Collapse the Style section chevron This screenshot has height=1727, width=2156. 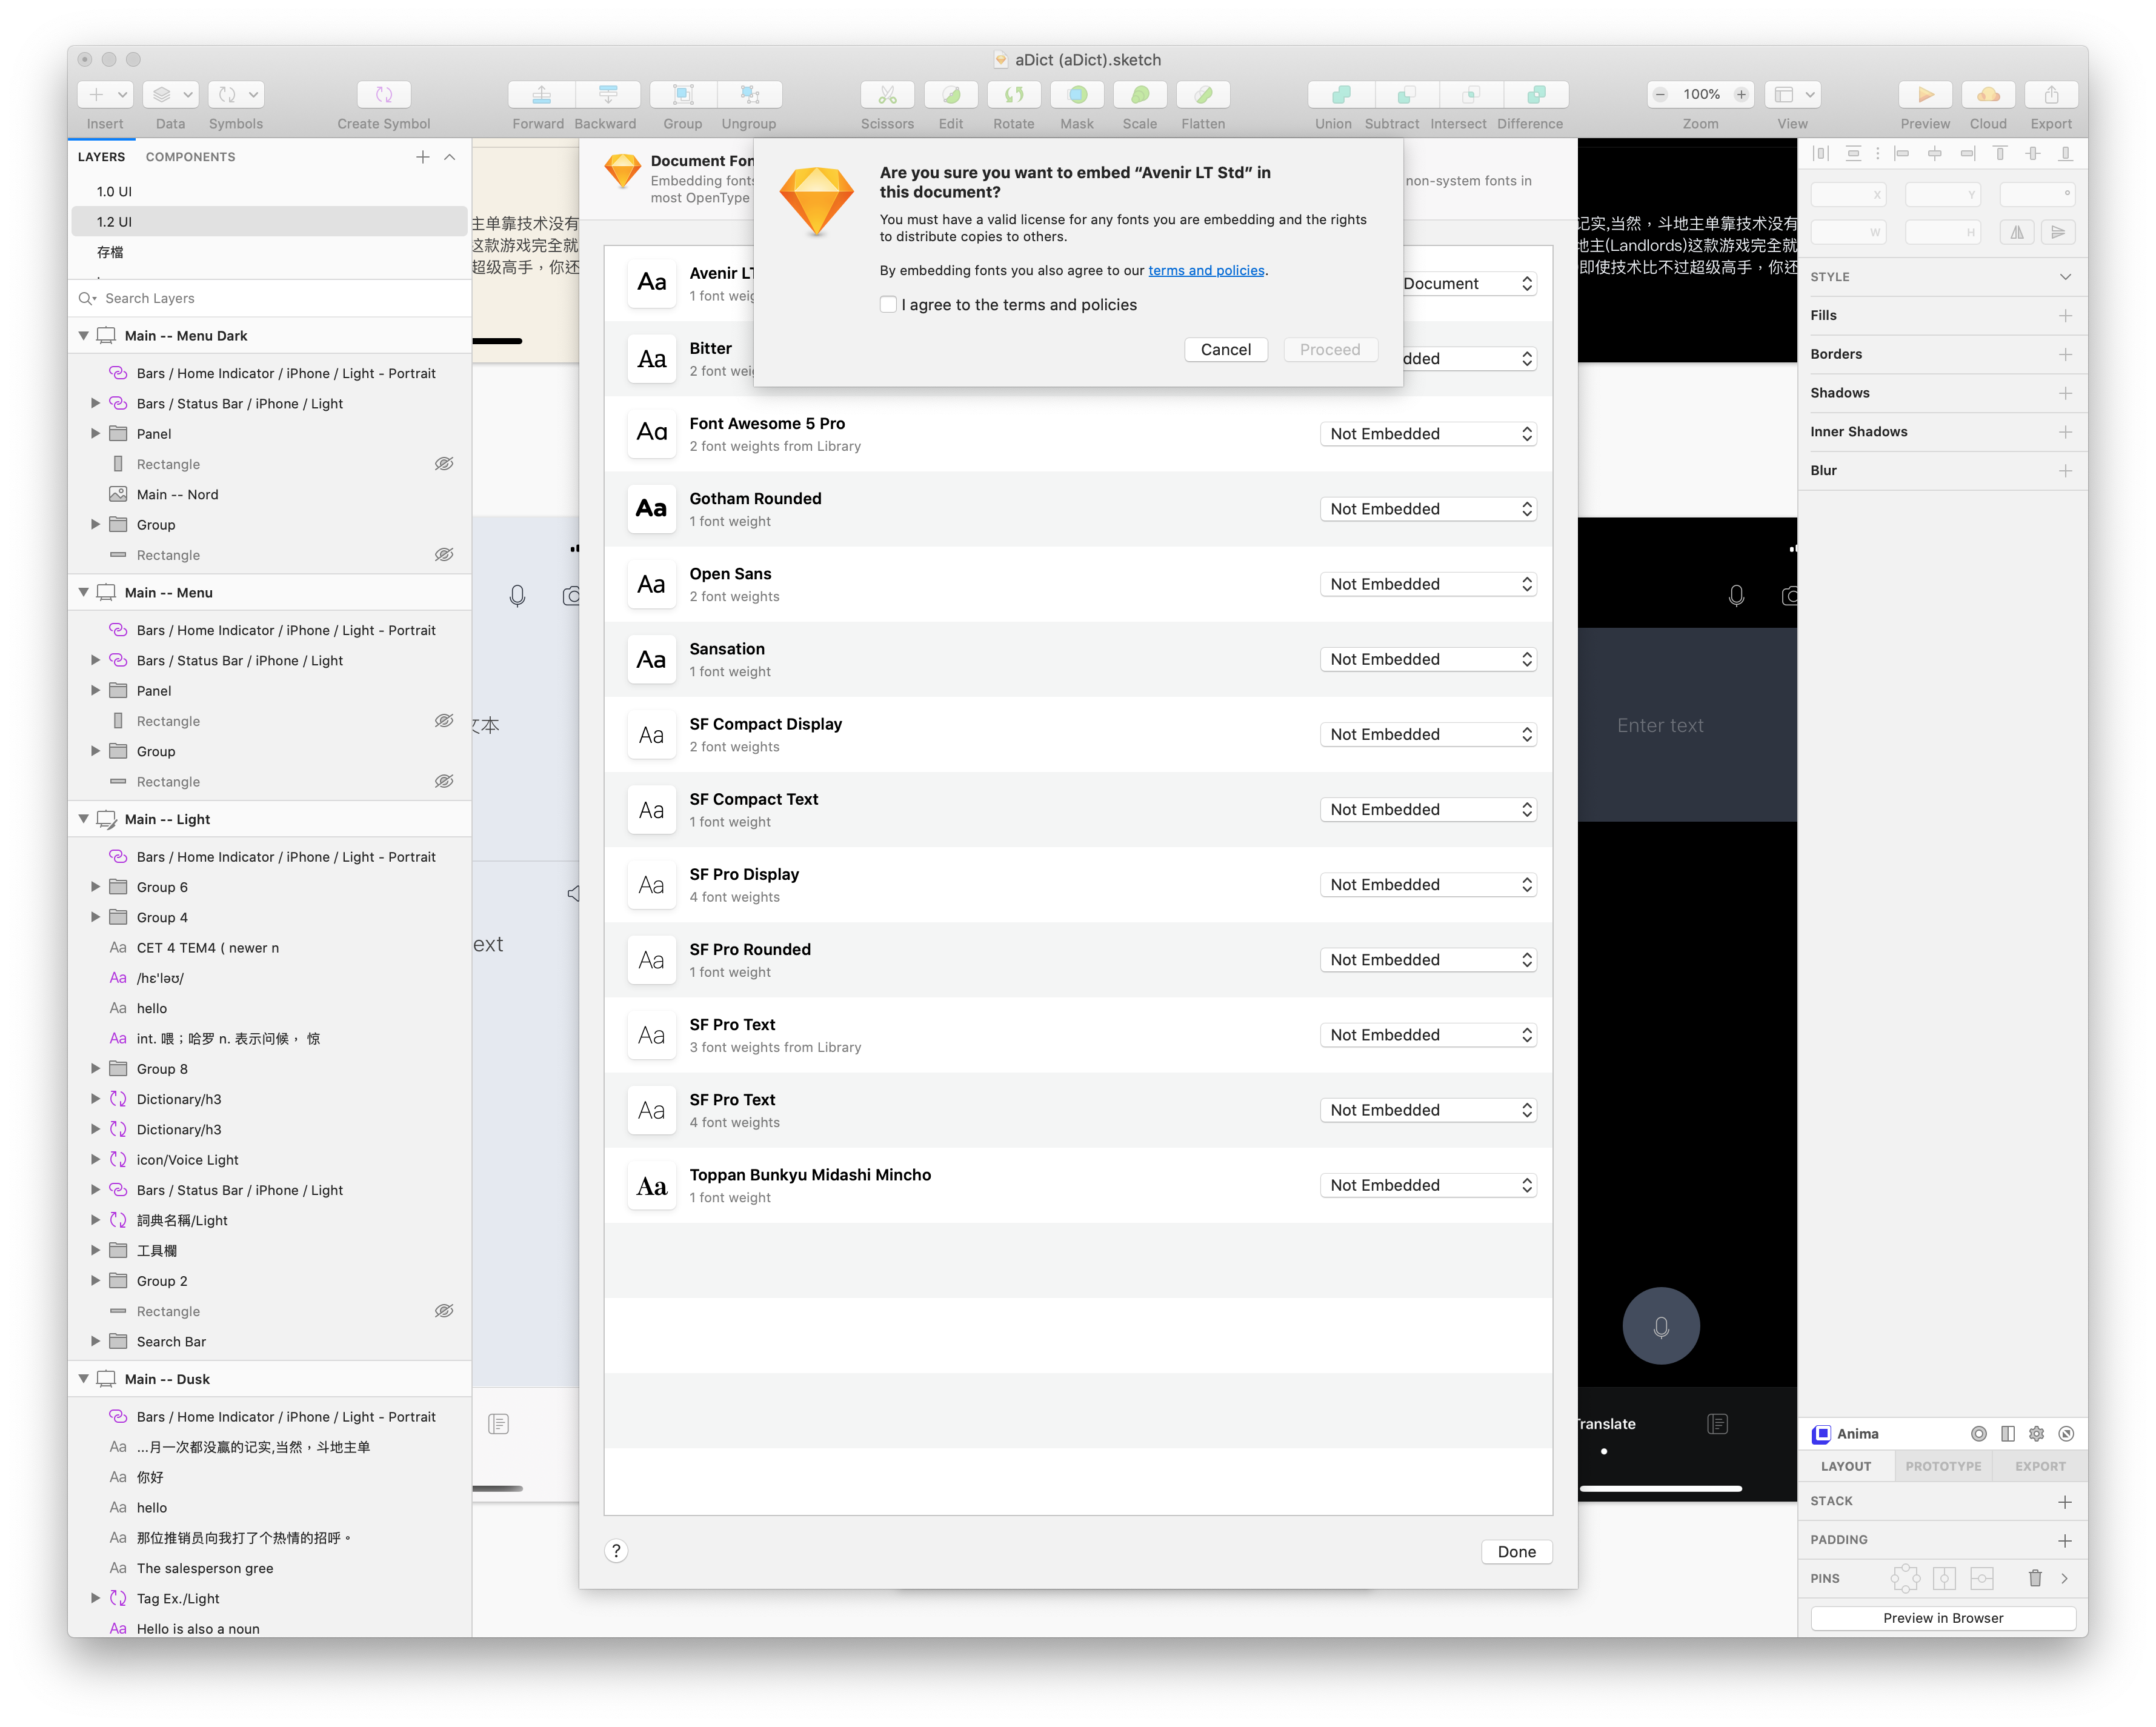[2065, 277]
